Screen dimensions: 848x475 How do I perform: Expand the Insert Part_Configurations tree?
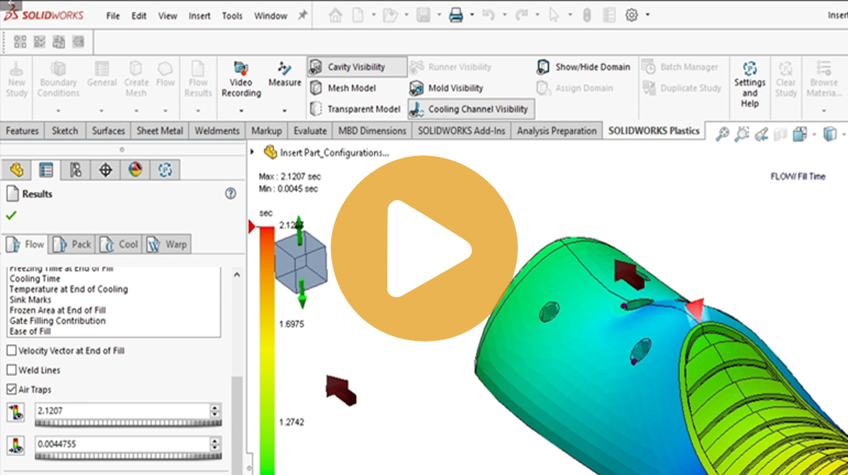(252, 152)
